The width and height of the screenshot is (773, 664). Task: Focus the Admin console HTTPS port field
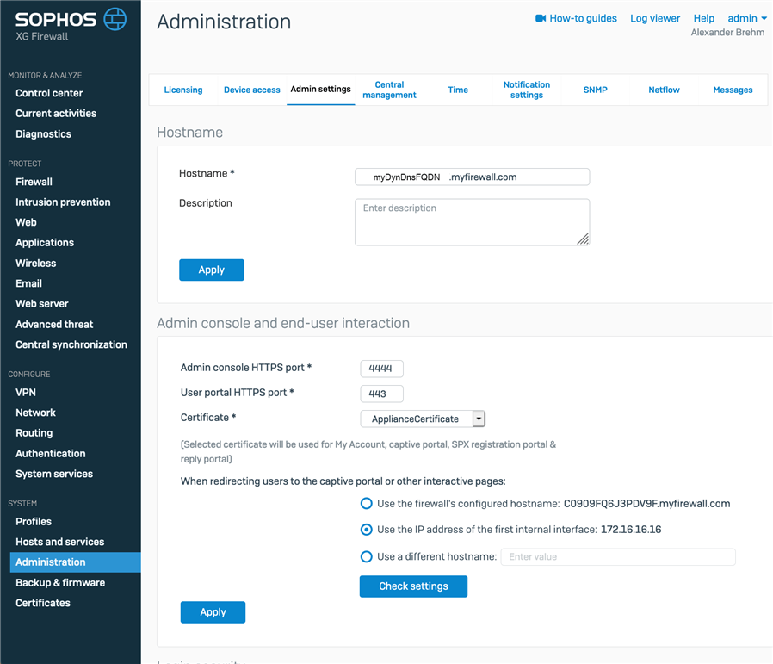[381, 369]
